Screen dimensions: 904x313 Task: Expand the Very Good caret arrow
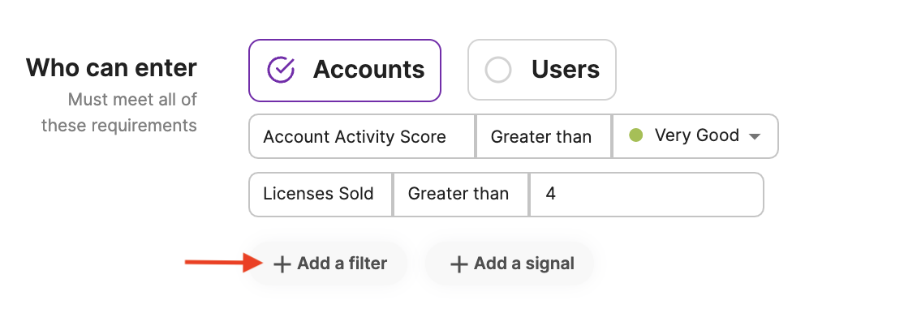[x=754, y=136]
